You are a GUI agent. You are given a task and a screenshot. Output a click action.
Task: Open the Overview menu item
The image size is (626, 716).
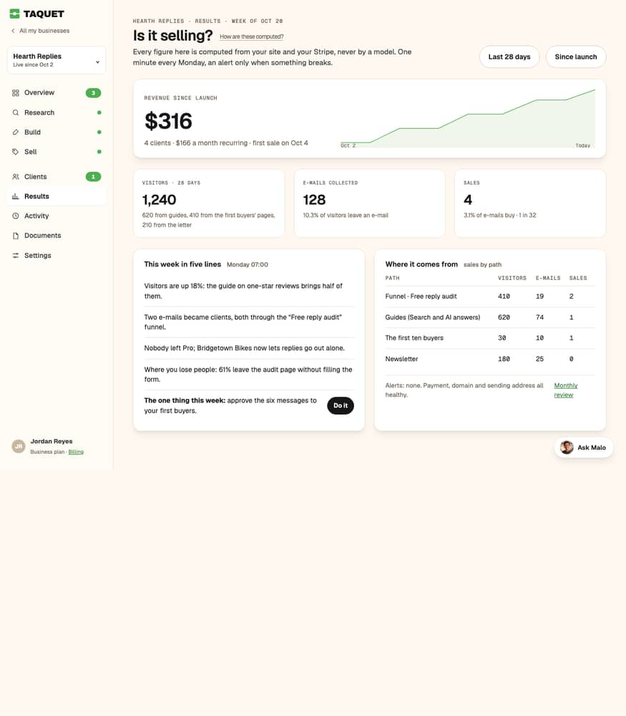[56, 92]
